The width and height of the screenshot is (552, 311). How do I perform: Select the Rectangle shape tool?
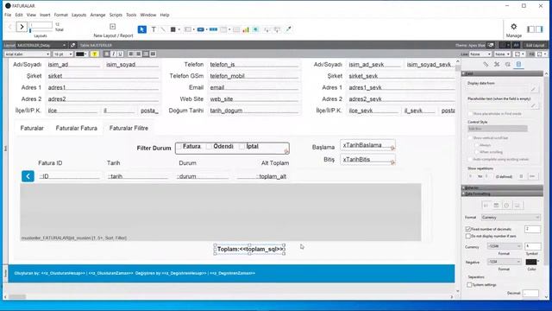click(172, 29)
